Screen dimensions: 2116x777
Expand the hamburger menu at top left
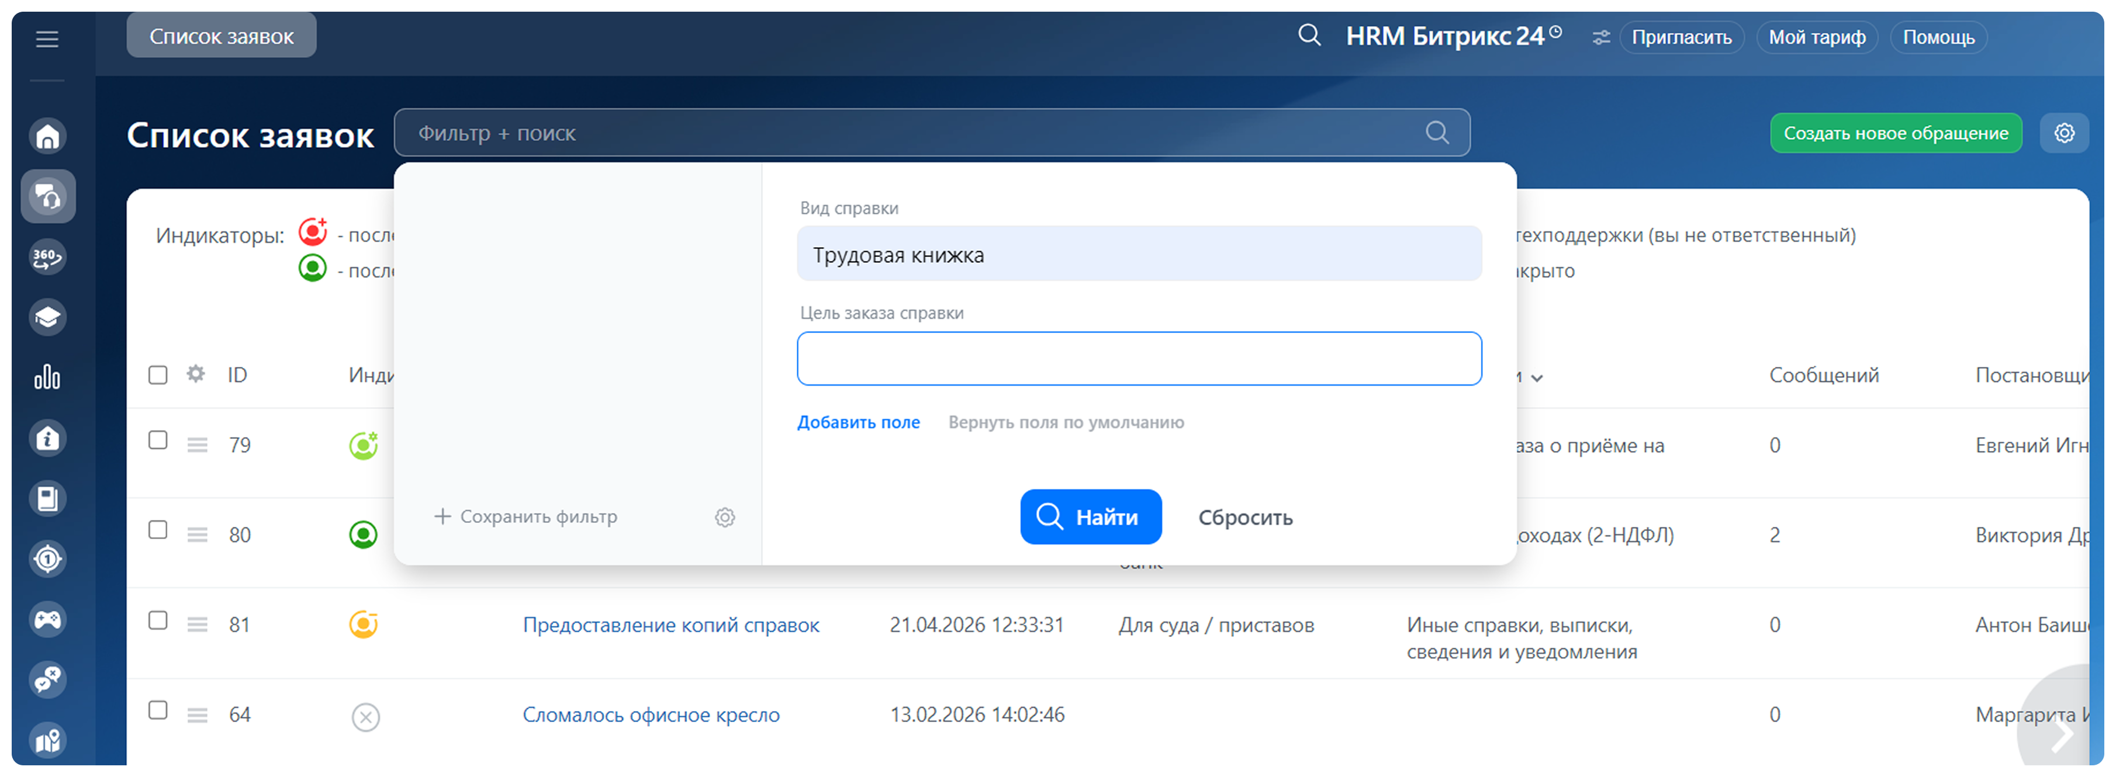click(x=47, y=39)
